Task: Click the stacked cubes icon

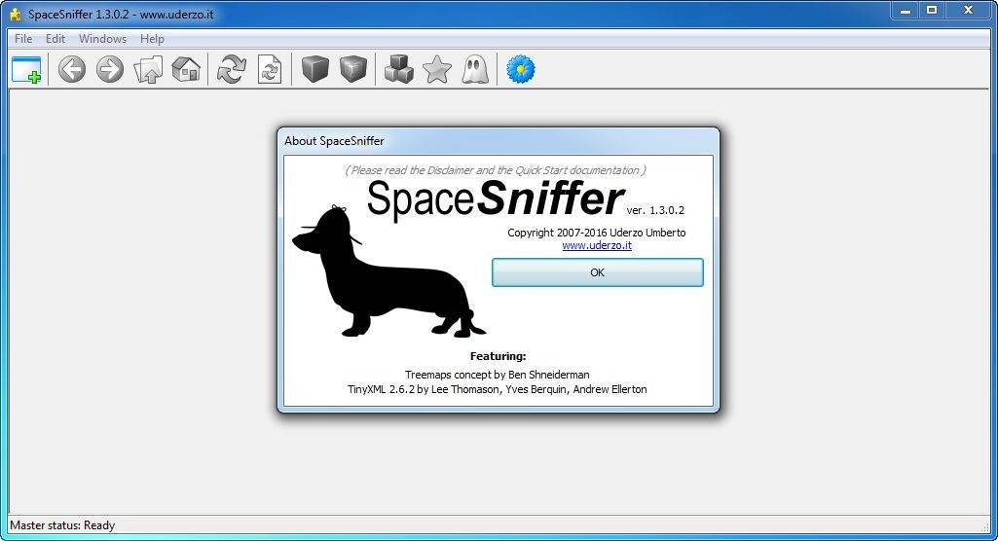Action: 399,69
